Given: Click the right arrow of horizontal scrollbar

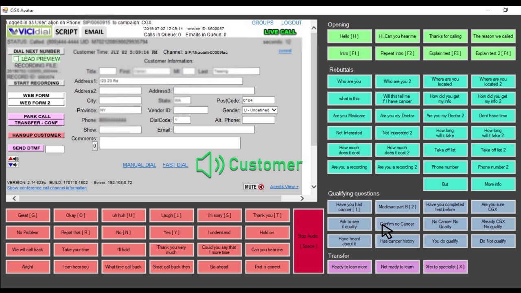Looking at the screenshot, I should [302, 198].
